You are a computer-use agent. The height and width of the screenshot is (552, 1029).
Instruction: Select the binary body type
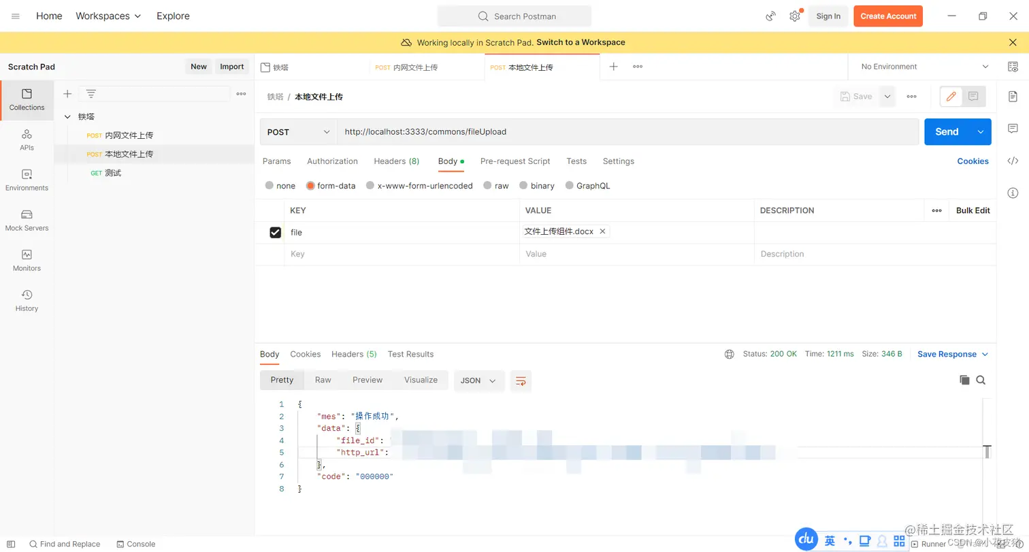point(523,185)
